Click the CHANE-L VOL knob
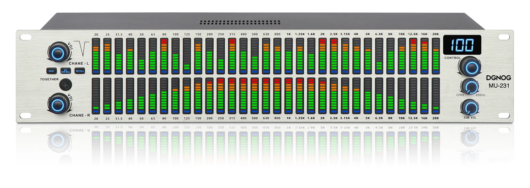This screenshot has height=188, width=530. point(58,52)
